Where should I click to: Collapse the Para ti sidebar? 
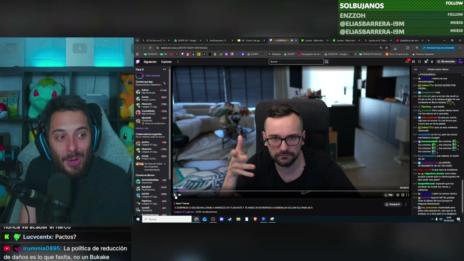(x=164, y=69)
